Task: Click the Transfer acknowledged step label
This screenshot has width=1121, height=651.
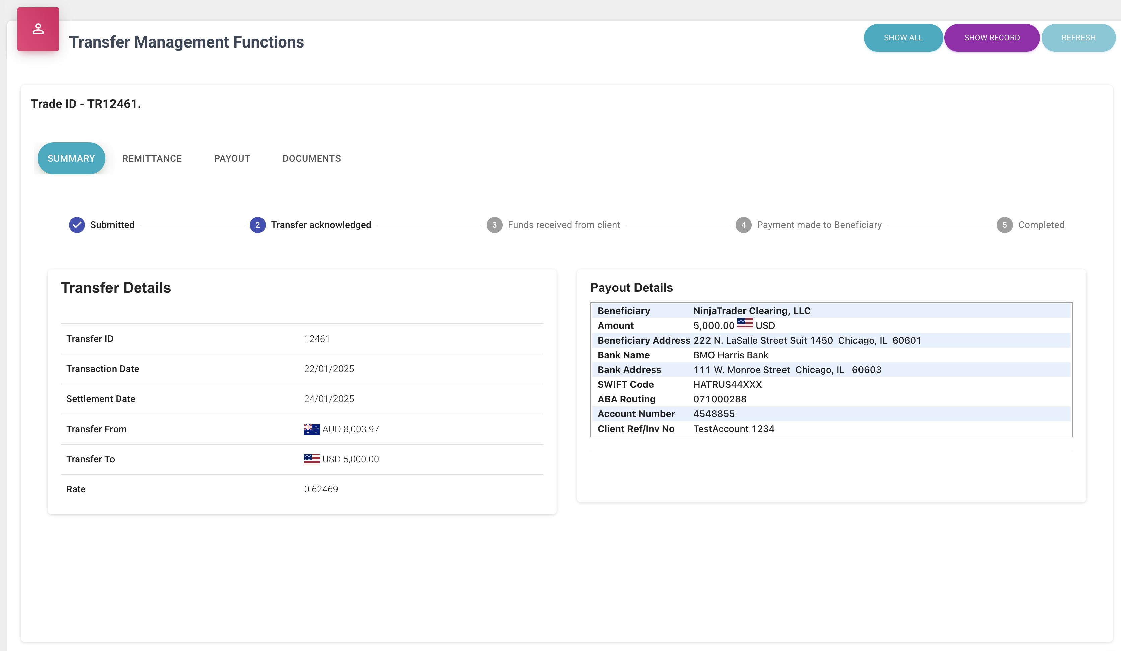Action: (321, 225)
